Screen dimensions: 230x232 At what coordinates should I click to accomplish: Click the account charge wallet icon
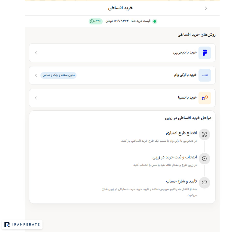[x=204, y=183]
